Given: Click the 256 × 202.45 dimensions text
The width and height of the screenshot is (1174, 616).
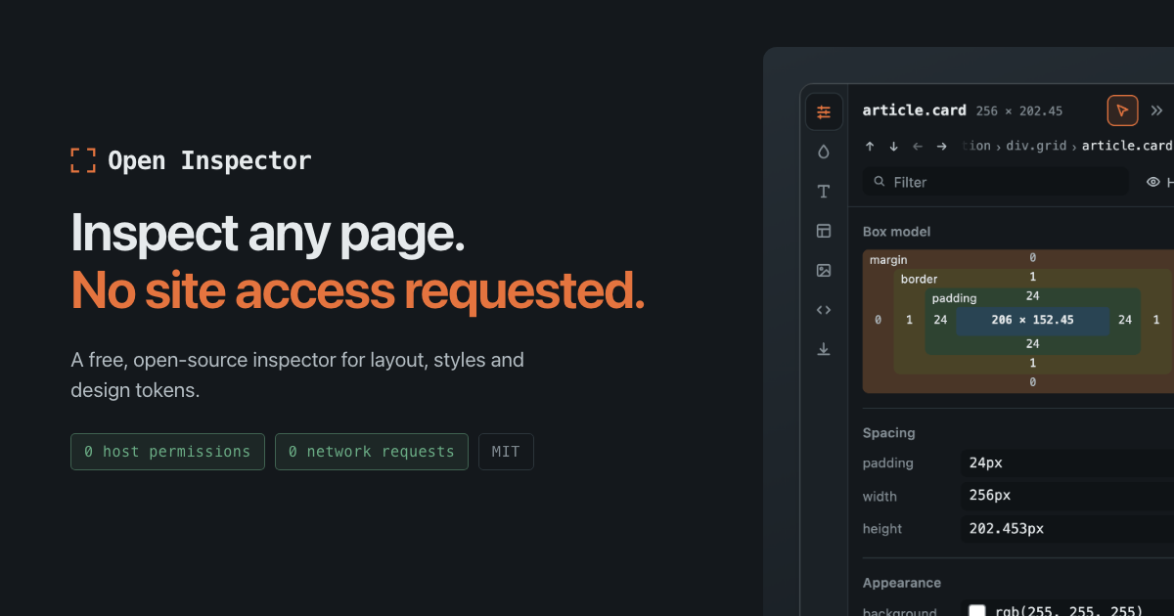Looking at the screenshot, I should (1019, 111).
